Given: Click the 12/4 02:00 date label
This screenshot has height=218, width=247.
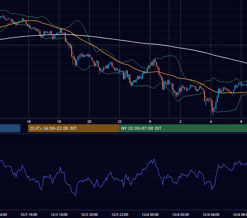Looking at the screenshot, I should tap(181, 214).
